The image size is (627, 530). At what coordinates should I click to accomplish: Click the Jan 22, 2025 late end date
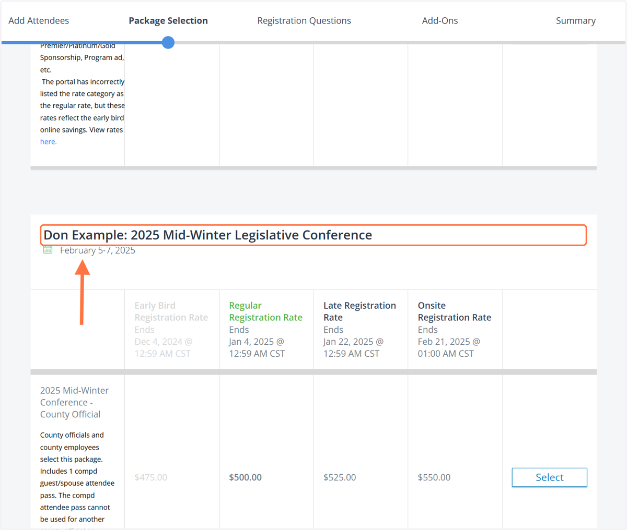click(353, 347)
